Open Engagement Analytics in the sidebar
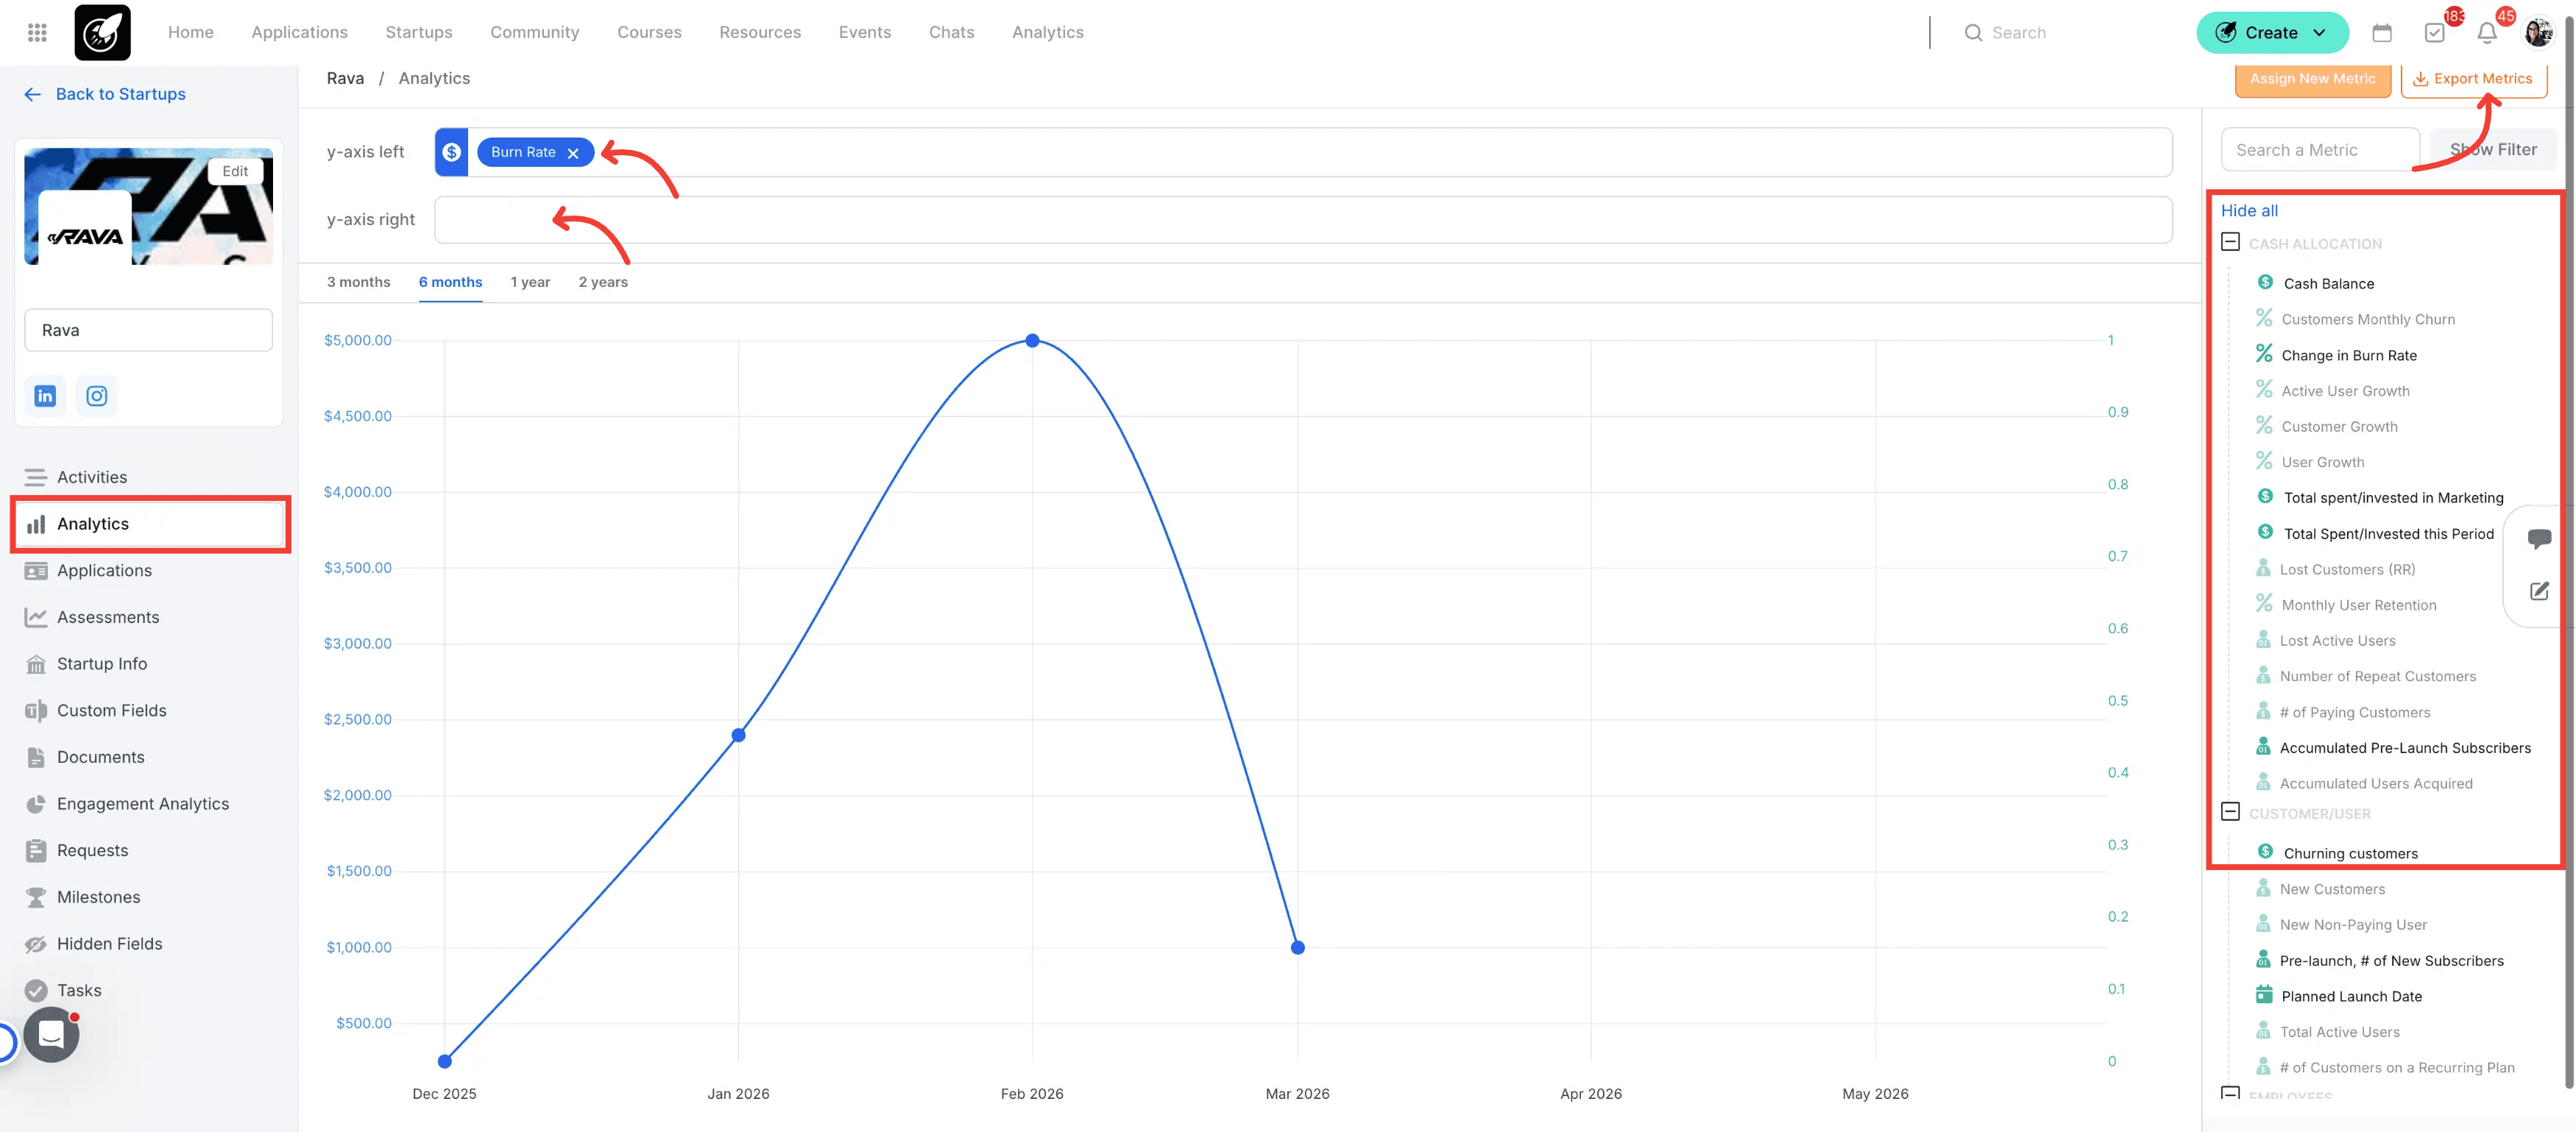2576x1132 pixels. click(x=149, y=803)
